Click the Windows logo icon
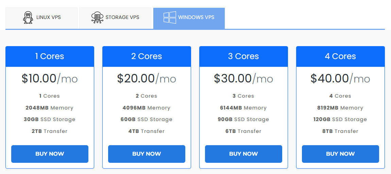 170,17
